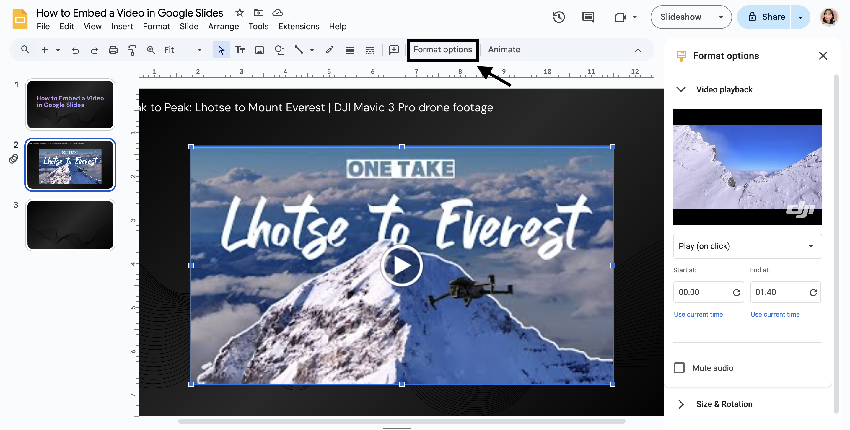
Task: Open the Slideshow options dropdown arrow
Action: [x=721, y=17]
